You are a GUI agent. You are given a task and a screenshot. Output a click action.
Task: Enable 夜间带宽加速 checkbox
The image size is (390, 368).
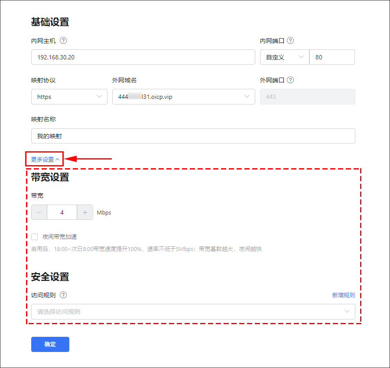[35, 237]
